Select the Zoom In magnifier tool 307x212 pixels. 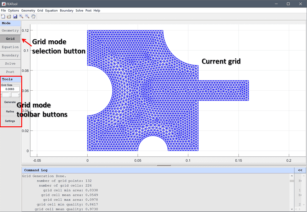pos(21,16)
